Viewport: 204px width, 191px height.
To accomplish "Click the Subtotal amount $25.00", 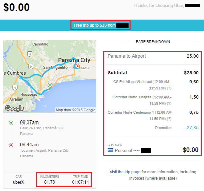I will 191,73.
